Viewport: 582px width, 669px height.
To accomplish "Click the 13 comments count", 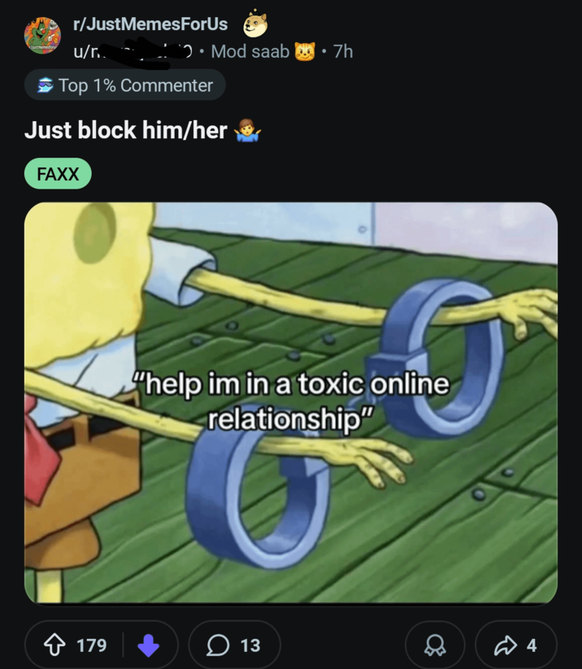I will point(250,645).
